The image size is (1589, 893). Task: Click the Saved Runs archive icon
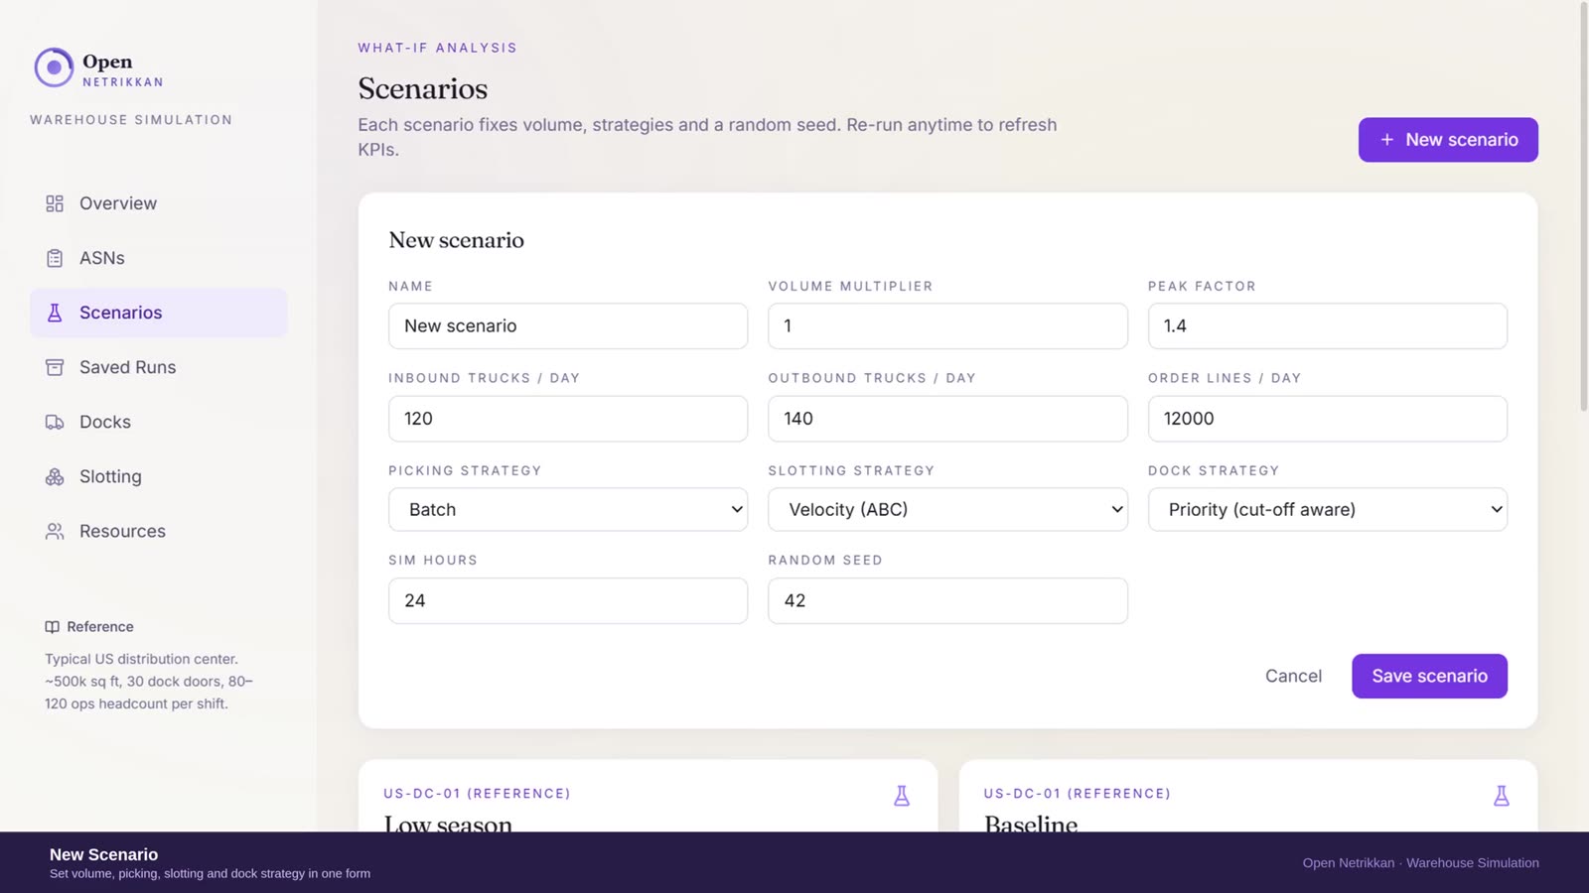click(55, 367)
